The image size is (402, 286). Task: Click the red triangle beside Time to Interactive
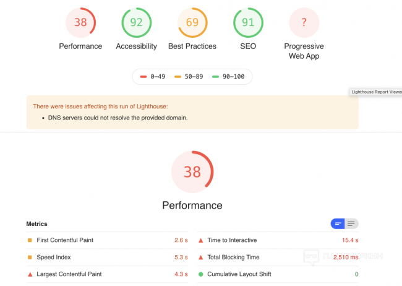[x=200, y=240]
